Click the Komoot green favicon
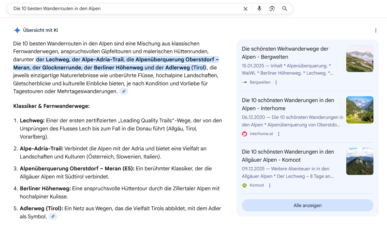This screenshot has height=225, width=387. click(x=245, y=185)
